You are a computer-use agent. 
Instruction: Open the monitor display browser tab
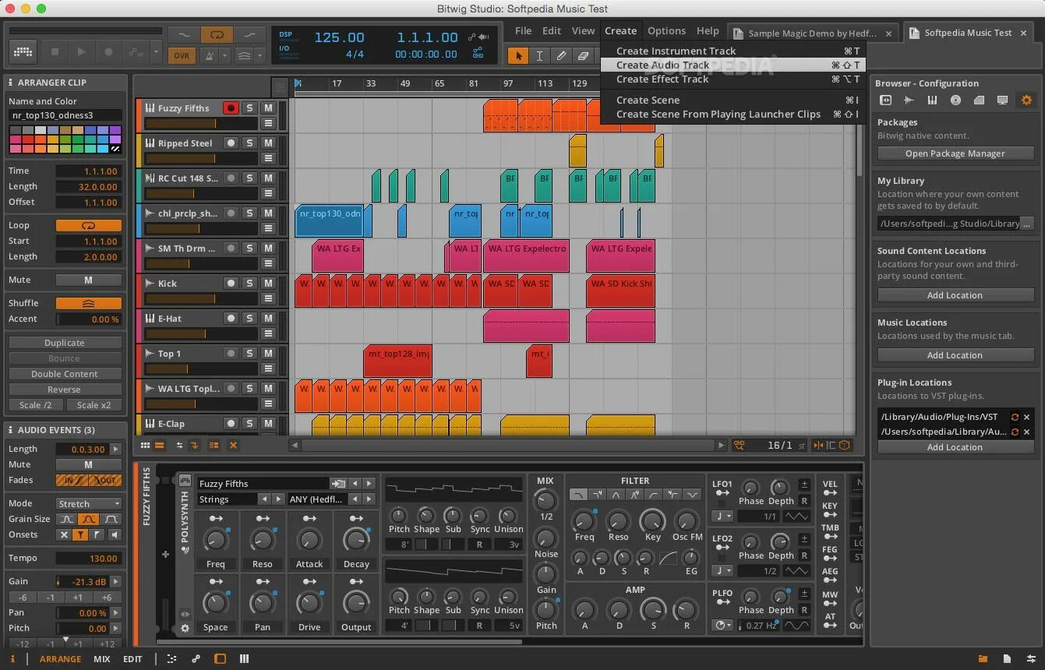(1002, 100)
